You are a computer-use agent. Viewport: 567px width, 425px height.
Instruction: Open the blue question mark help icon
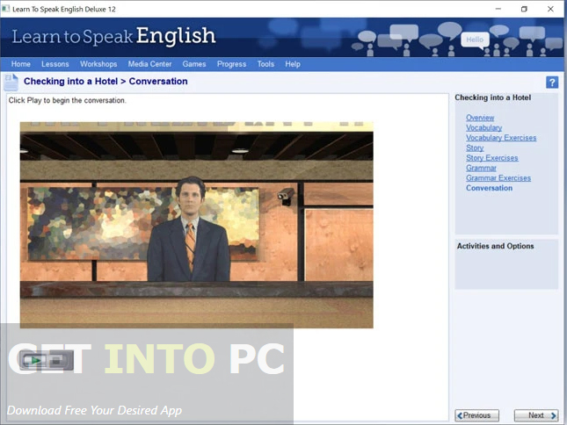552,83
